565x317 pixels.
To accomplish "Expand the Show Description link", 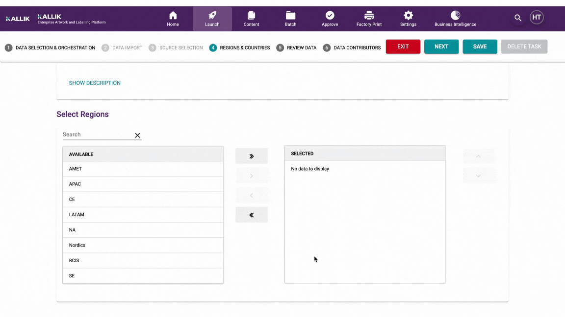I will point(95,83).
